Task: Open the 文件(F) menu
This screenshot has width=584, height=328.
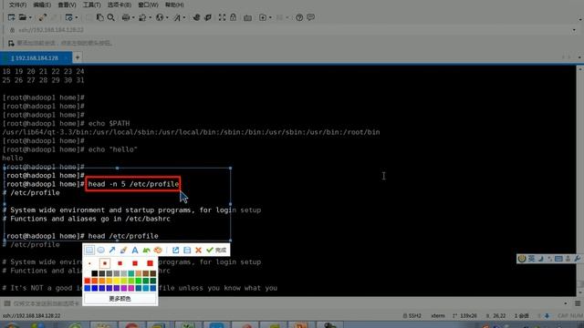Action: coord(17,5)
